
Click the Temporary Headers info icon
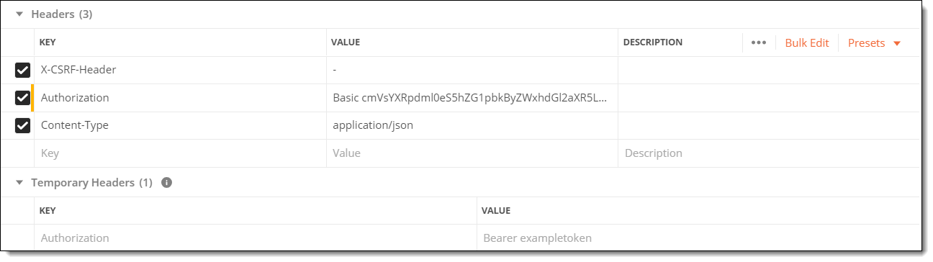pos(167,183)
